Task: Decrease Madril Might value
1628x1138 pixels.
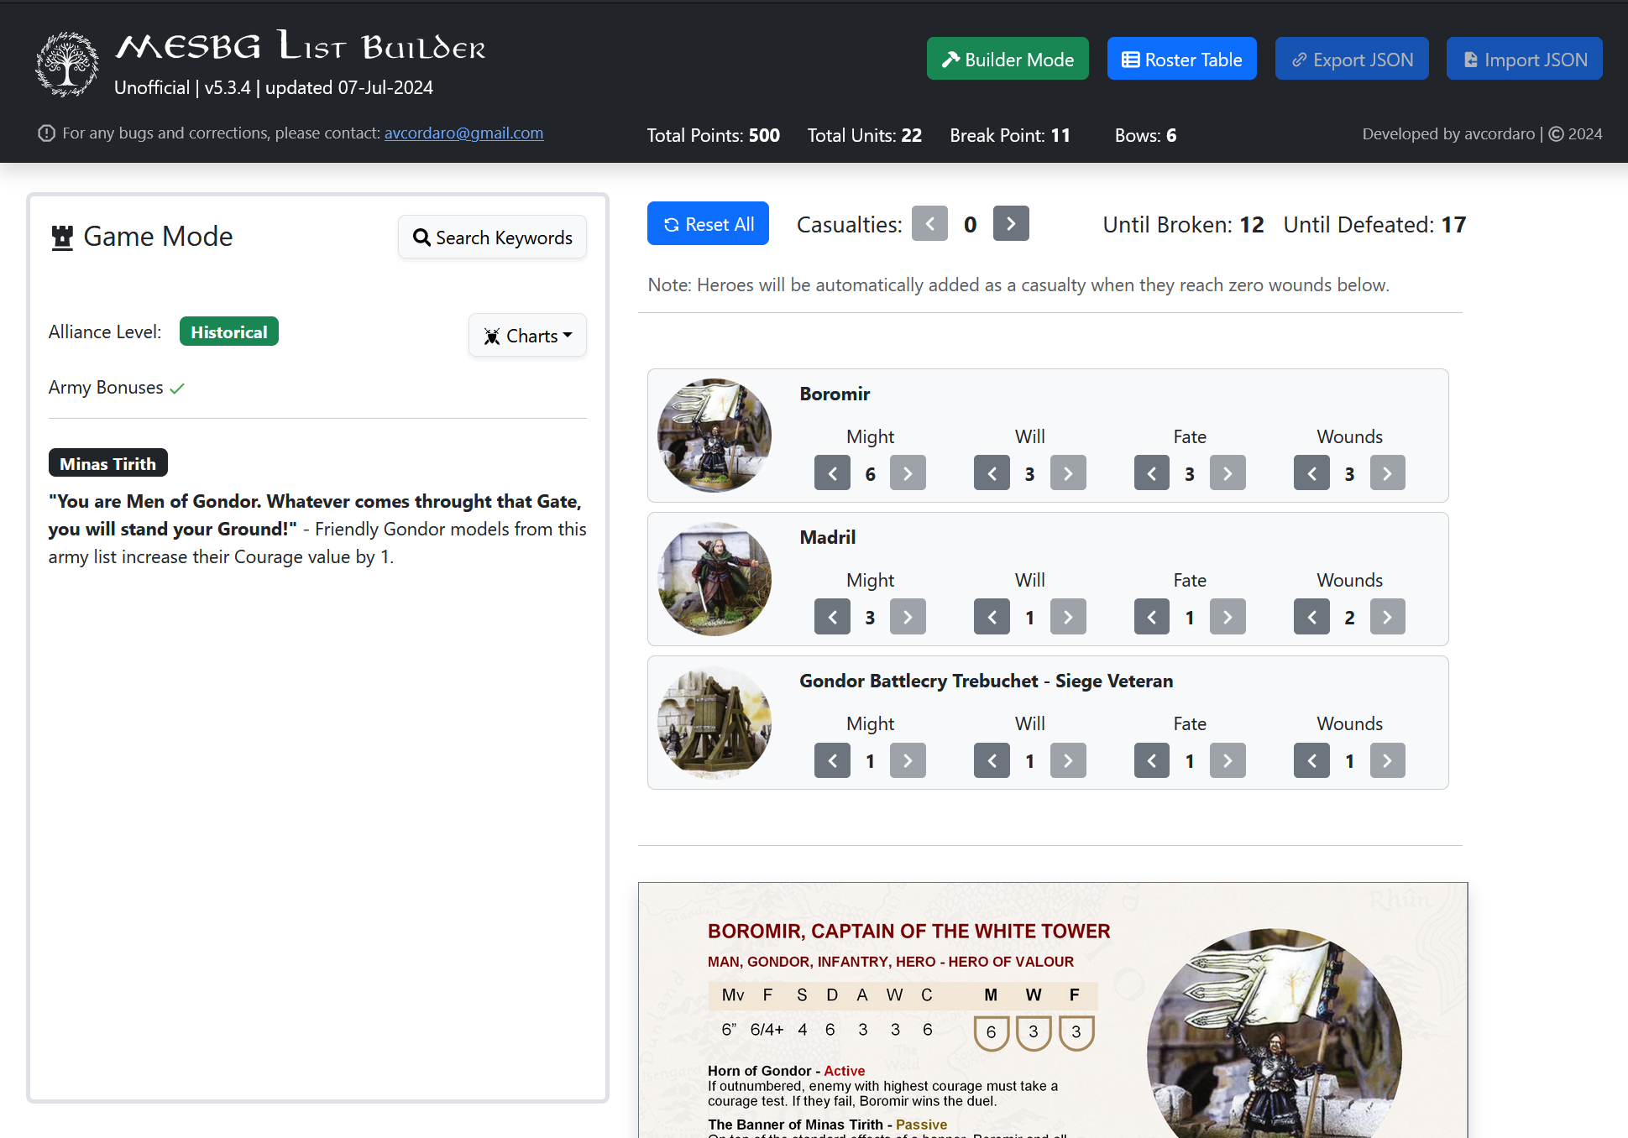Action: (831, 616)
